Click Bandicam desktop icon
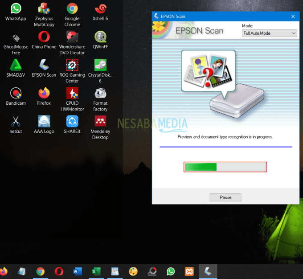 pos(16,96)
